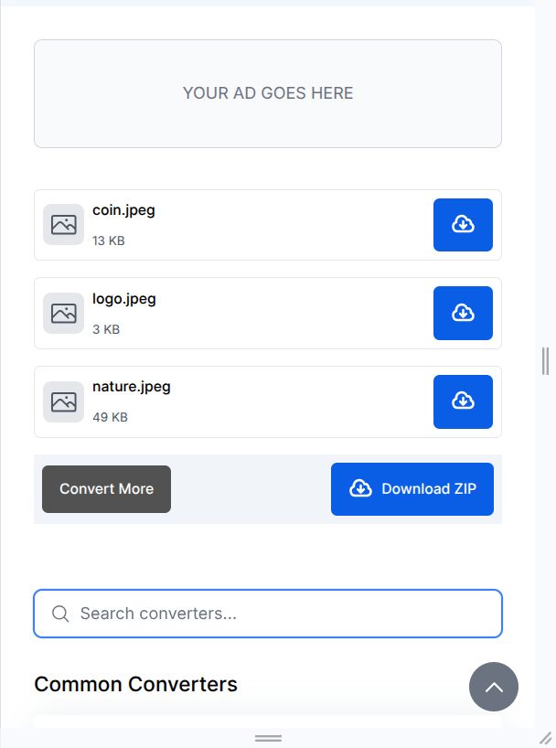Download the coin.jpeg file

point(463,225)
